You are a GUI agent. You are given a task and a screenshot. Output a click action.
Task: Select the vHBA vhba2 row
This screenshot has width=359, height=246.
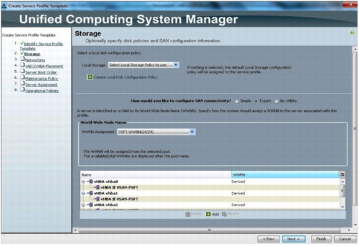(x=210, y=205)
